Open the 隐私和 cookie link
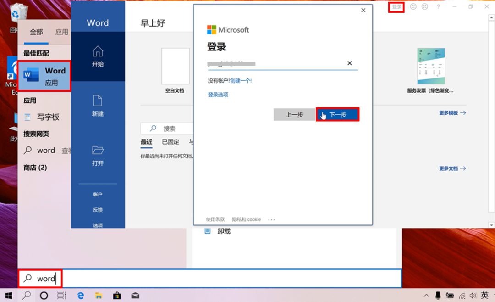Viewport: 495px width, 302px height. [246, 219]
